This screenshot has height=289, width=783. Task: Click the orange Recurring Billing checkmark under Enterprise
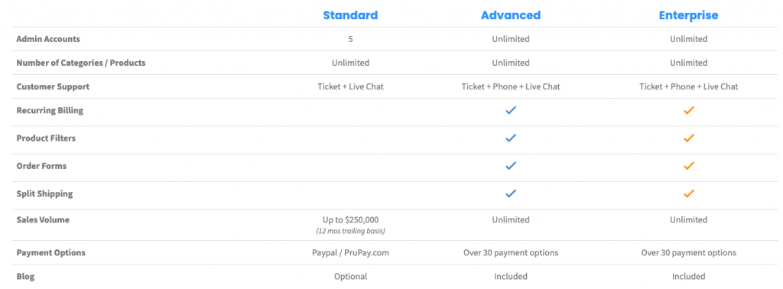(689, 110)
